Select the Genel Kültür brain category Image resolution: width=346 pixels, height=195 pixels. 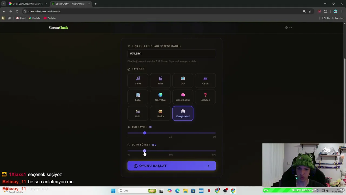coord(183,97)
